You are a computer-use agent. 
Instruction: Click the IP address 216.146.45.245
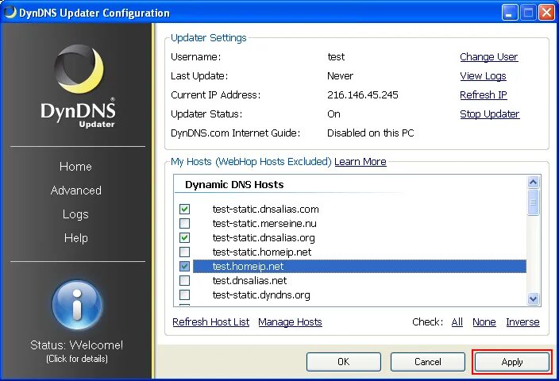(x=363, y=94)
